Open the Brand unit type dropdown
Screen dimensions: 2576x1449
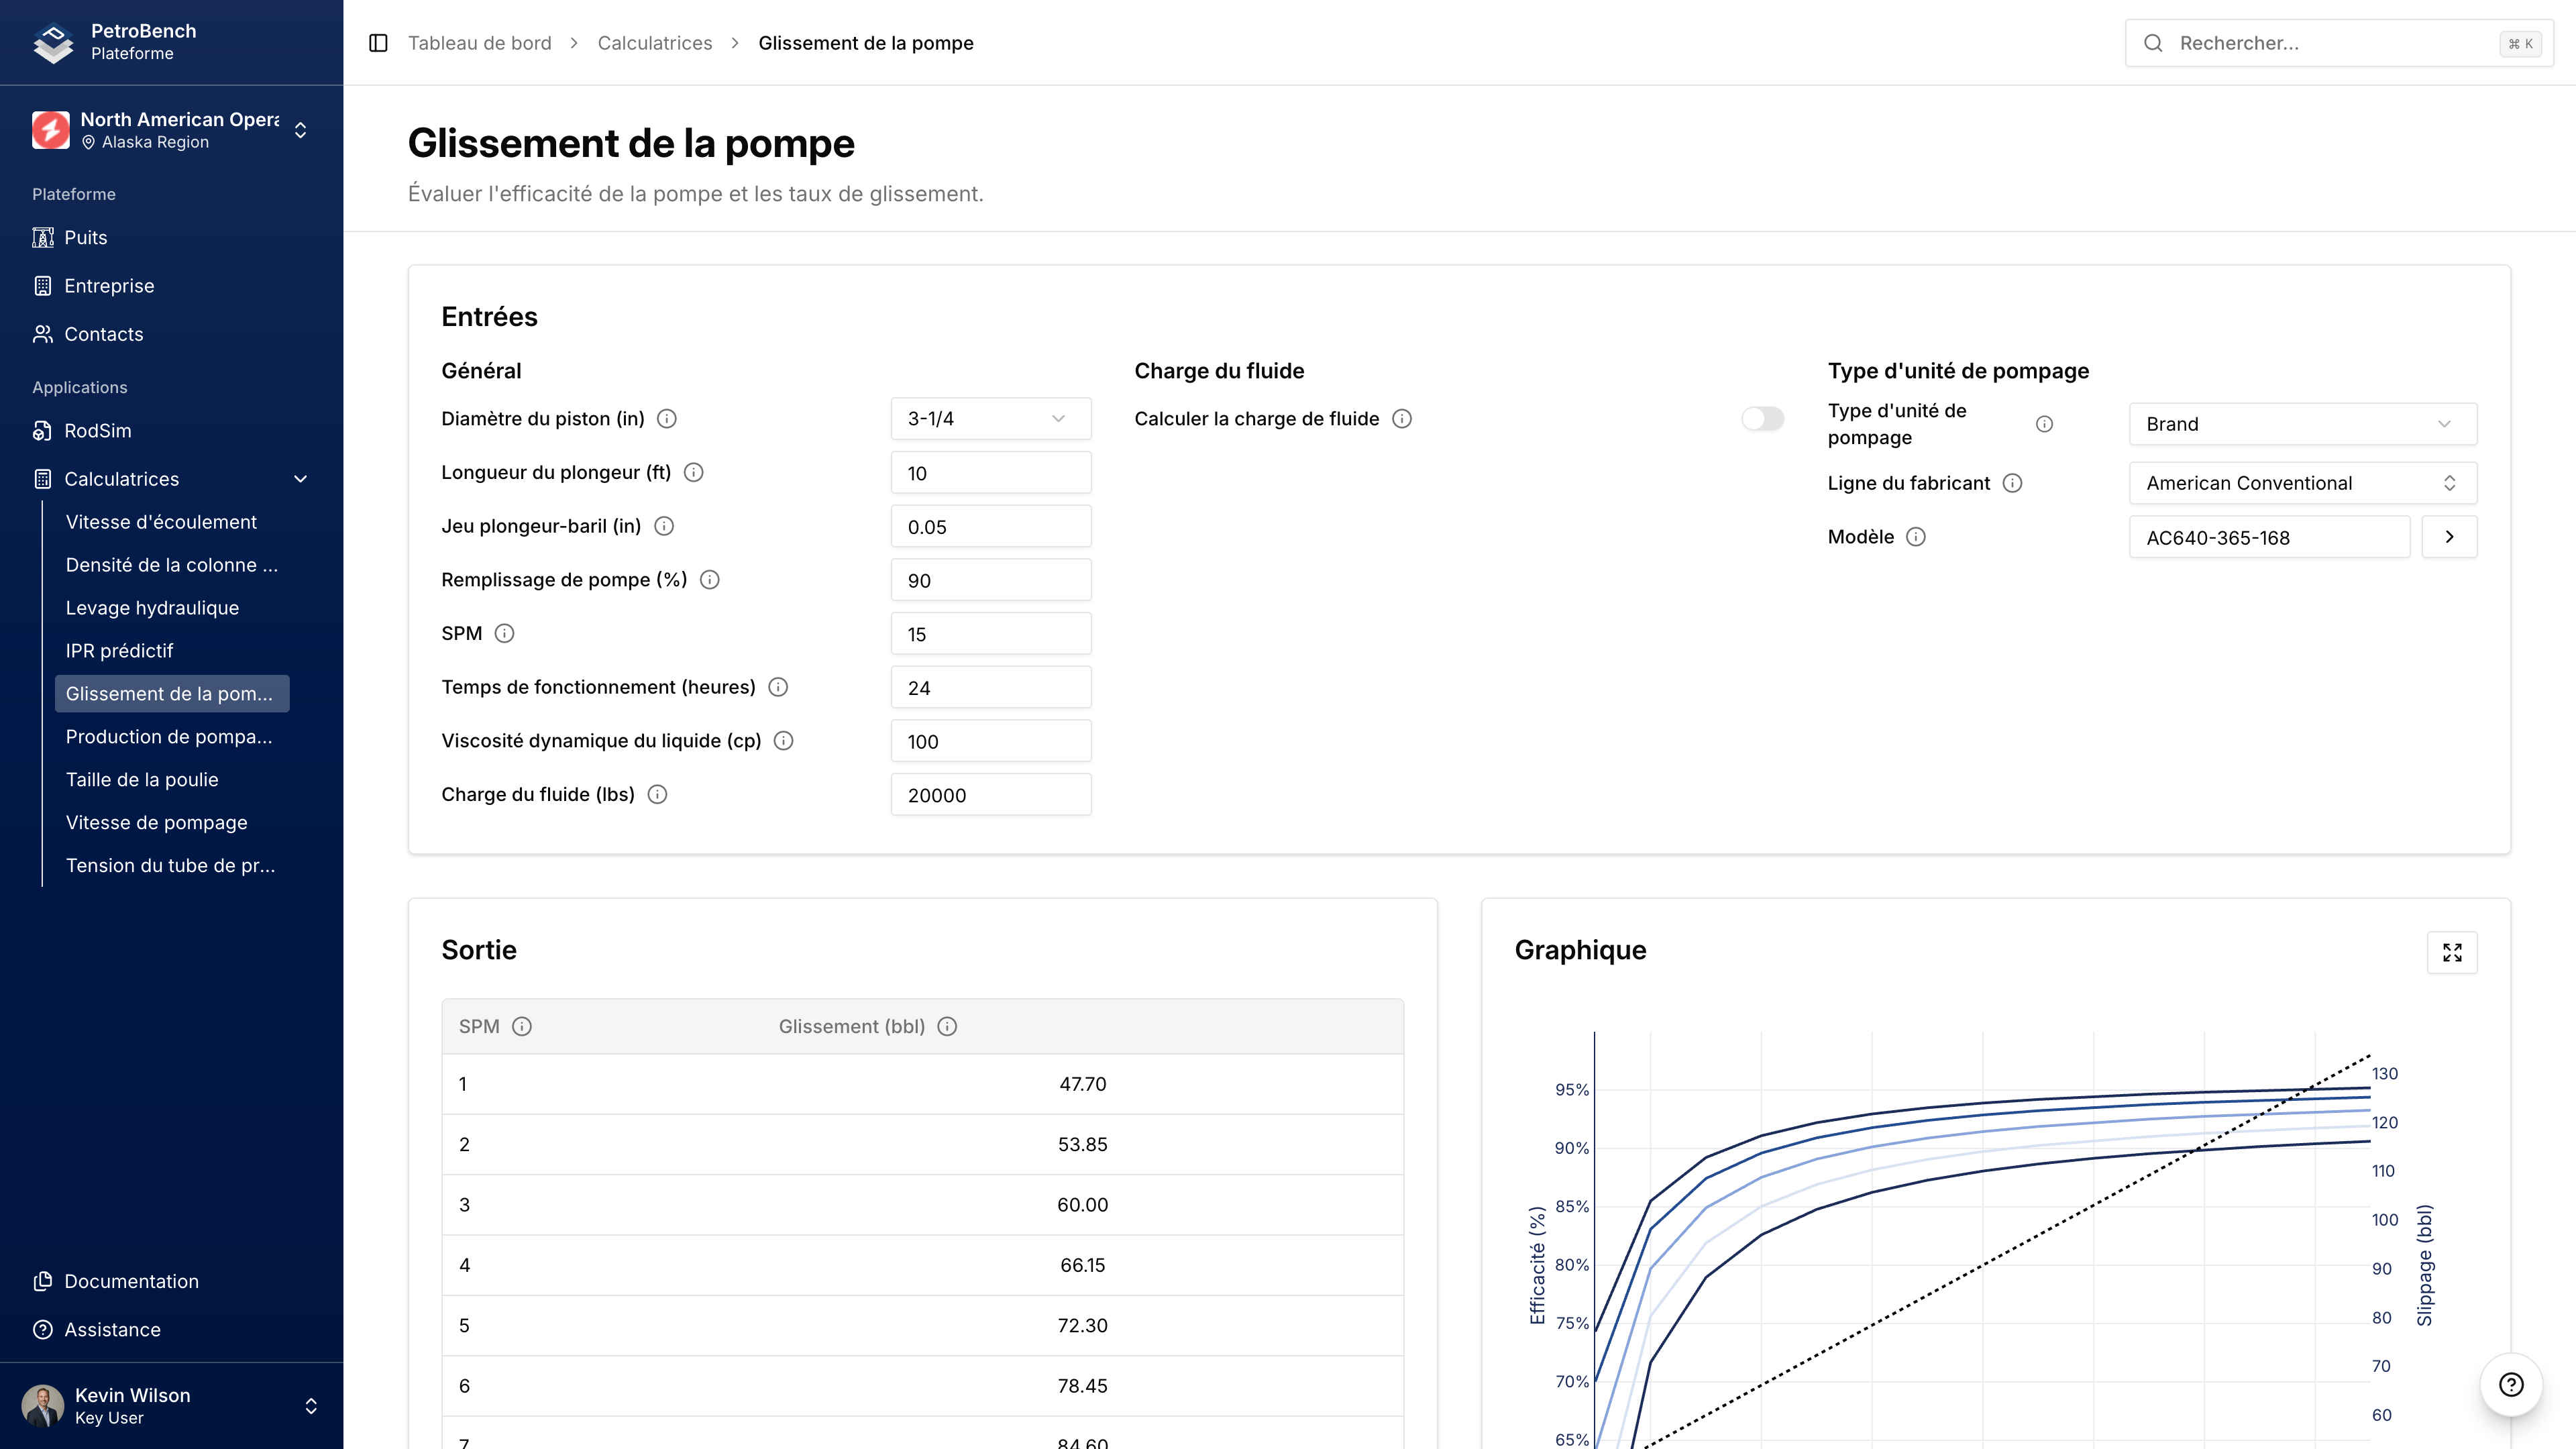(x=2302, y=423)
